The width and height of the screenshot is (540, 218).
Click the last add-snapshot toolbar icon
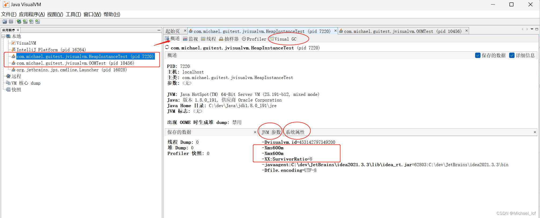tap(38, 22)
